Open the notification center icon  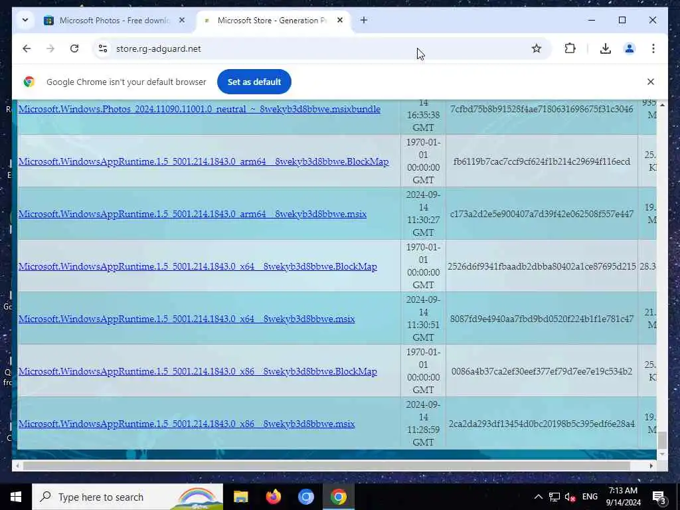click(x=659, y=497)
